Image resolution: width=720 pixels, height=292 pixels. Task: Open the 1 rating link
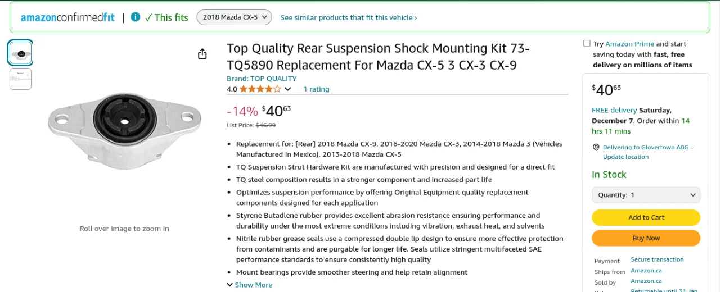click(316, 89)
